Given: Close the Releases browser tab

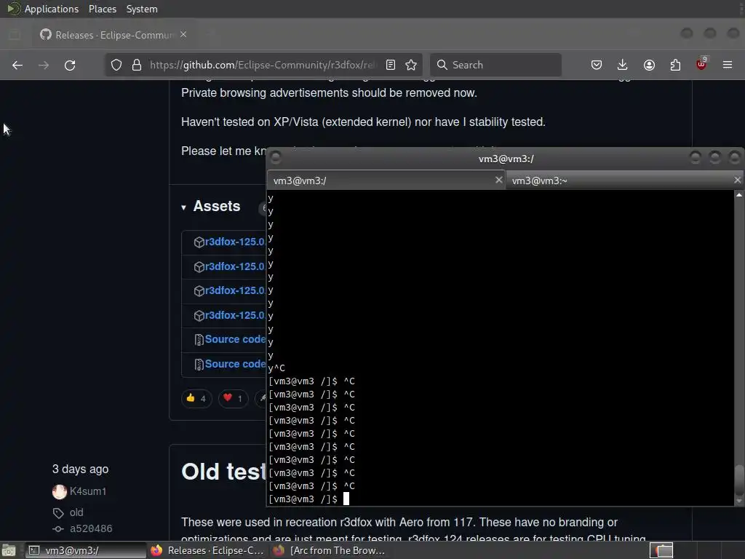Looking at the screenshot, I should click(183, 35).
